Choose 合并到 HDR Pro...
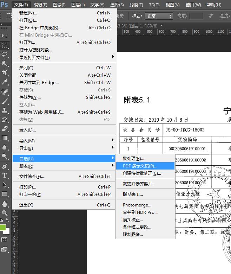The width and height of the screenshot is (231, 274). pyautogui.click(x=145, y=212)
